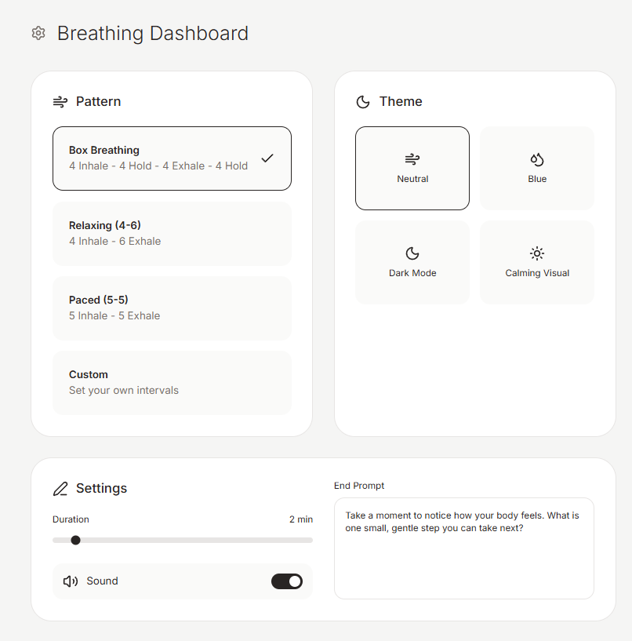Click the droplet icon in Blue theme
This screenshot has width=632, height=641.
pos(537,159)
